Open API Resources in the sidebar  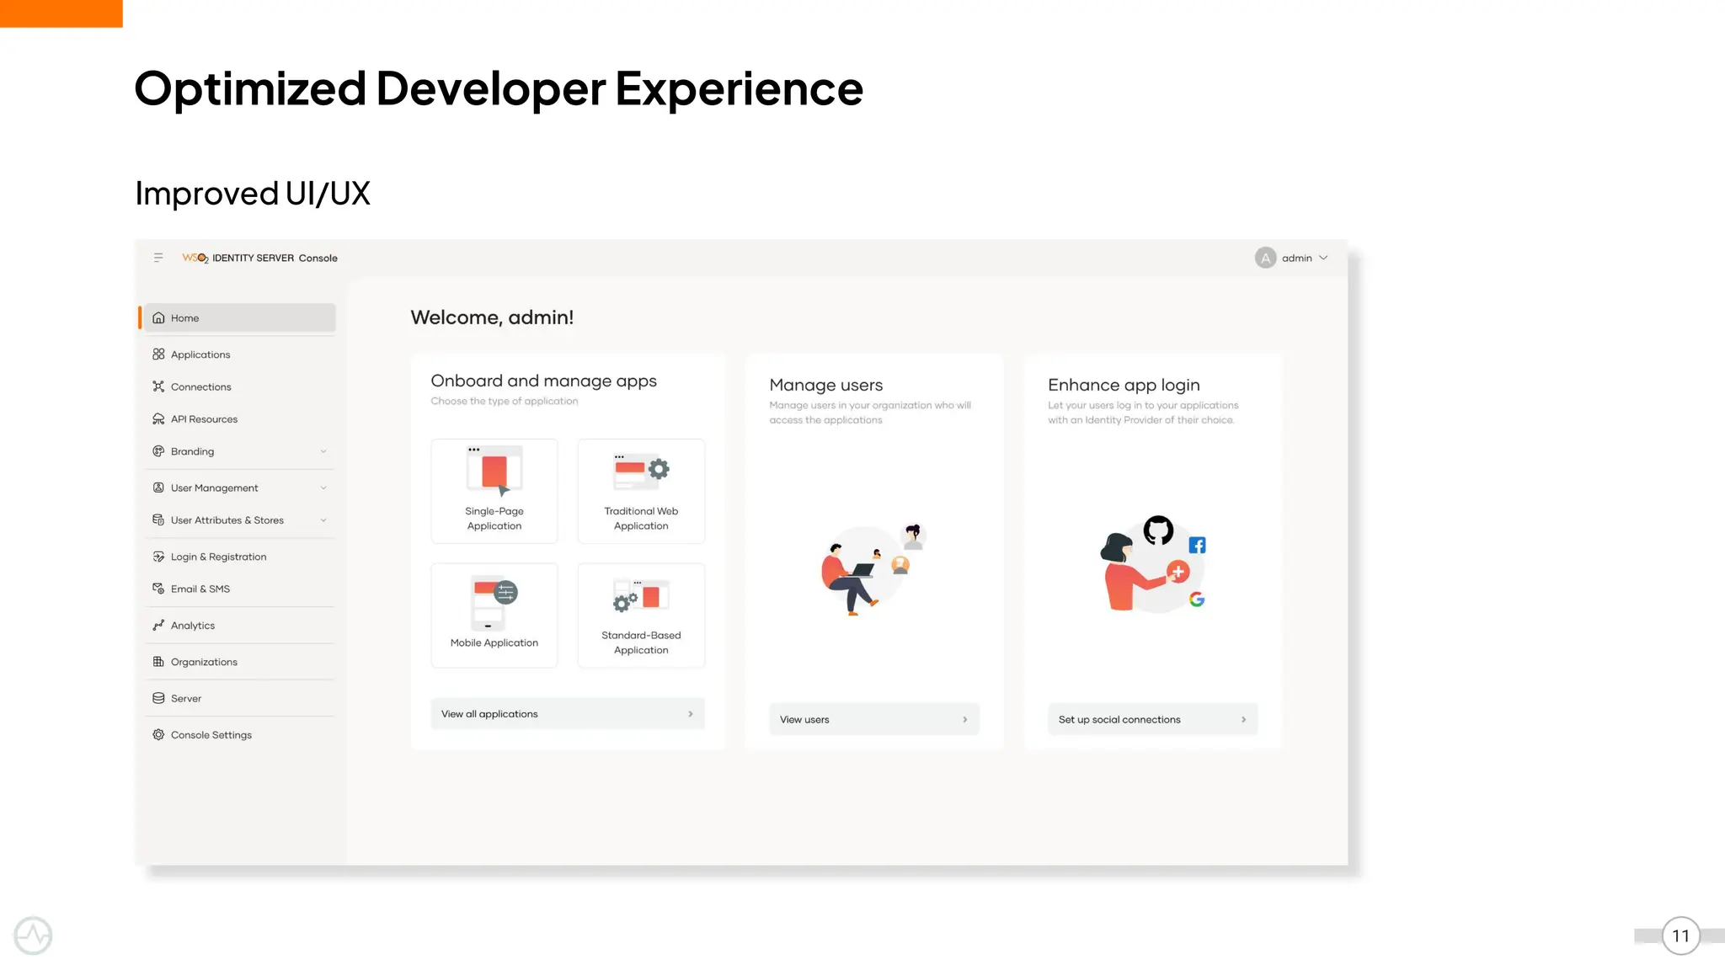click(240, 418)
